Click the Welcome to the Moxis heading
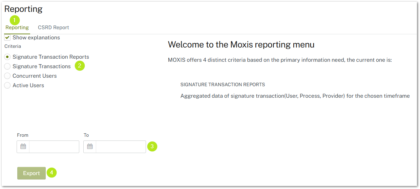Image resolution: width=420 pixels, height=189 pixels. (241, 44)
